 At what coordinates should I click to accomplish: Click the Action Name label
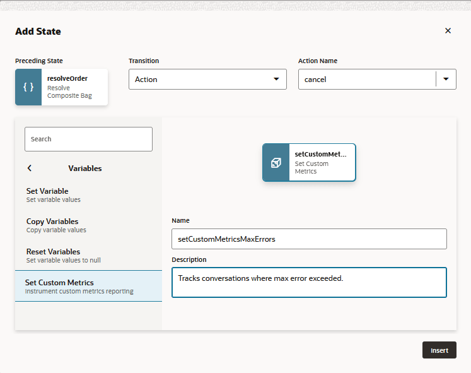pyautogui.click(x=318, y=61)
